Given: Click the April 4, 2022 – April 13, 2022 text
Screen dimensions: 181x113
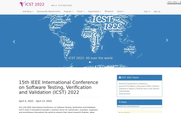Looking at the screenshot, I should pyautogui.click(x=35, y=101).
